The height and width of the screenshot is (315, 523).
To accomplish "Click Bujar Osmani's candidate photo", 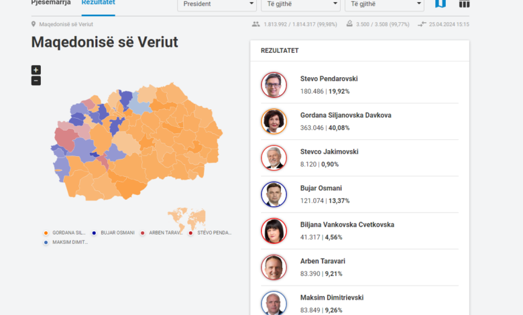I will point(274,194).
